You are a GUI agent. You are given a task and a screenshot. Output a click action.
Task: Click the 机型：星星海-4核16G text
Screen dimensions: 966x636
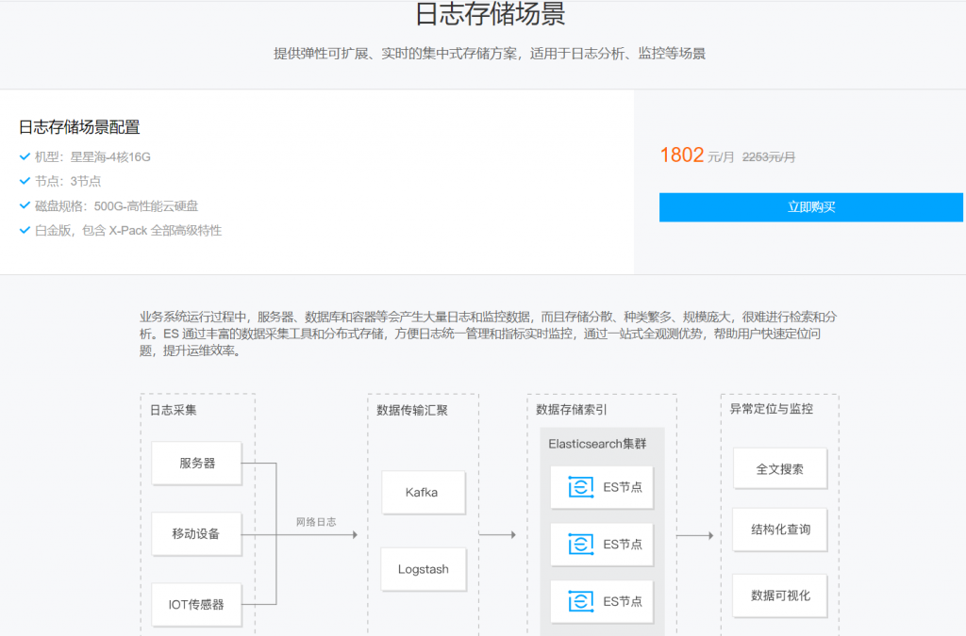click(x=92, y=156)
